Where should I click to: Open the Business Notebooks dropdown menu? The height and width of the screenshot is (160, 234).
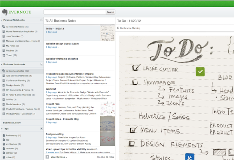pyautogui.click(x=42, y=64)
